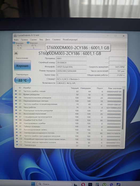Click status dot for attribute 01 read errors

[x=16, y=91]
